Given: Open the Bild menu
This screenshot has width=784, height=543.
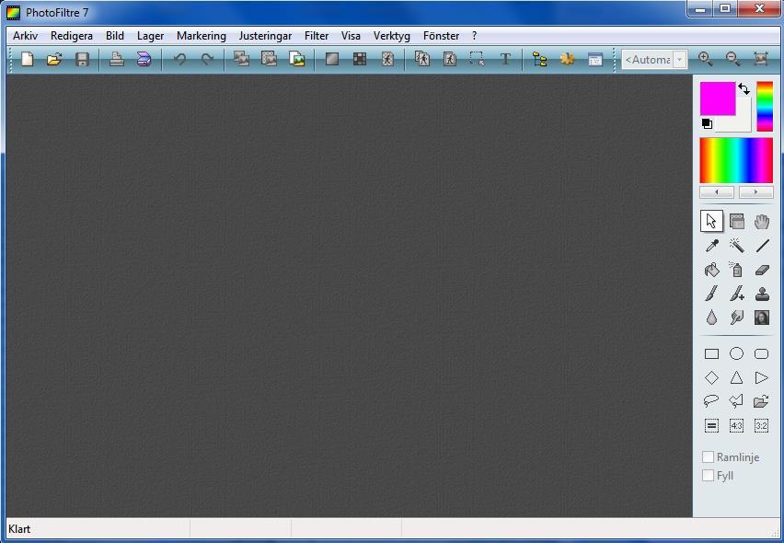Looking at the screenshot, I should coord(114,36).
